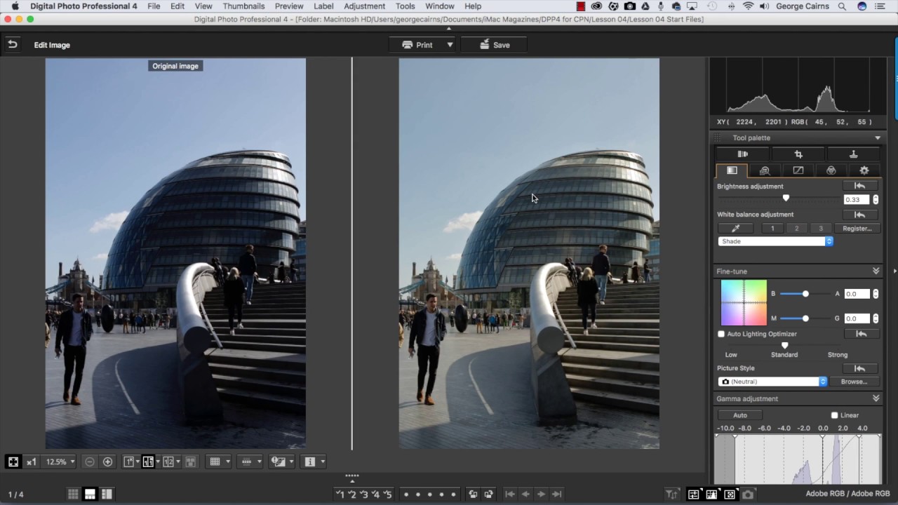Click the image info icon
The image size is (898, 505).
[309, 462]
